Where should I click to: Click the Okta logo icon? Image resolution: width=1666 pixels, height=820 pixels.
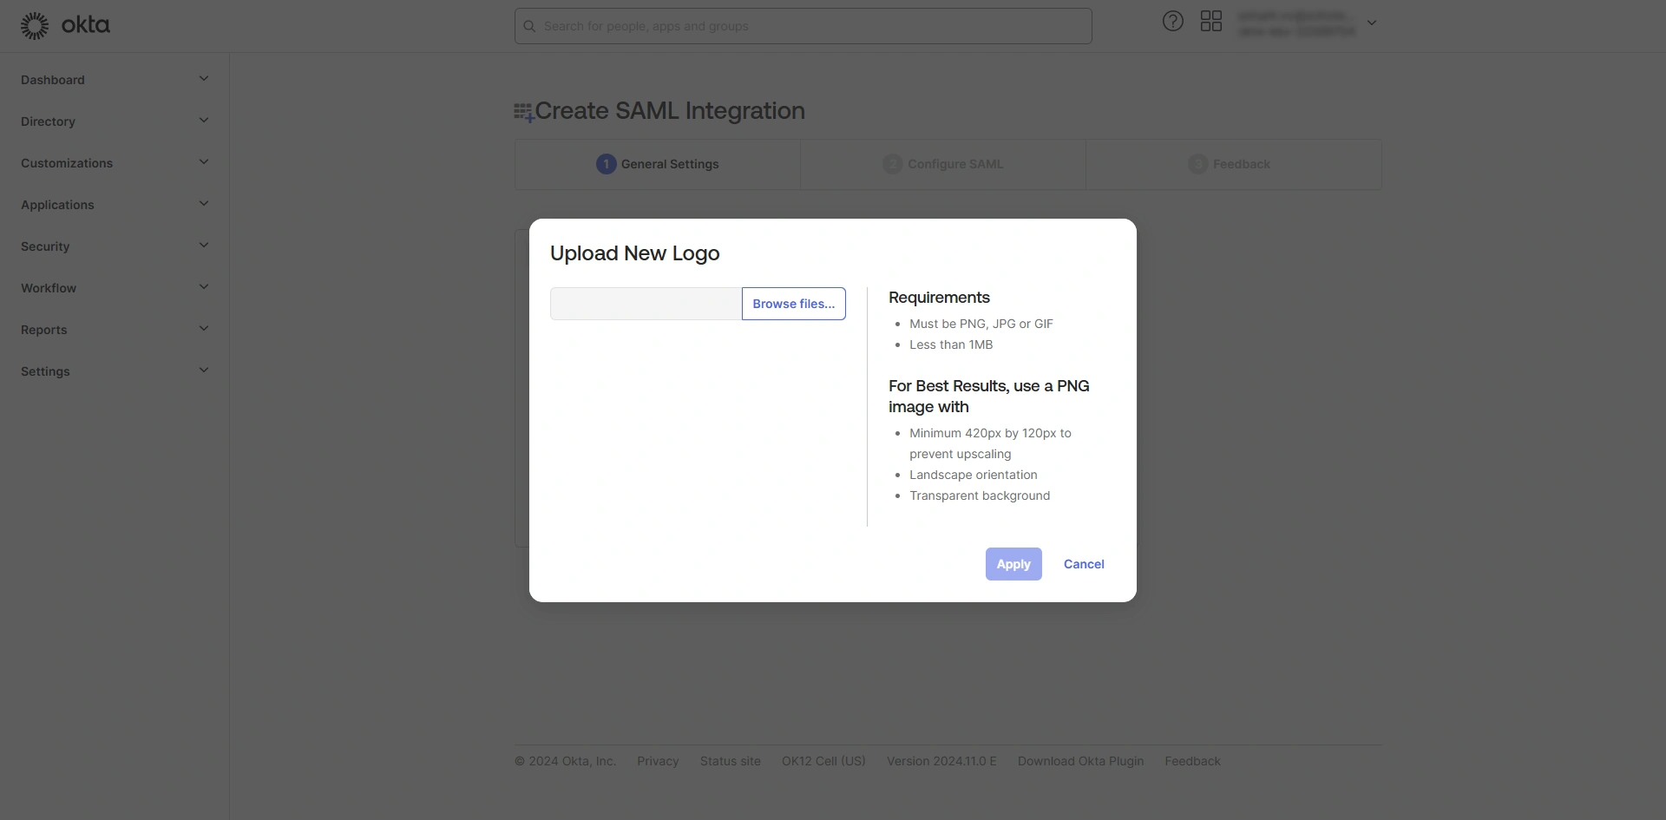pos(35,26)
